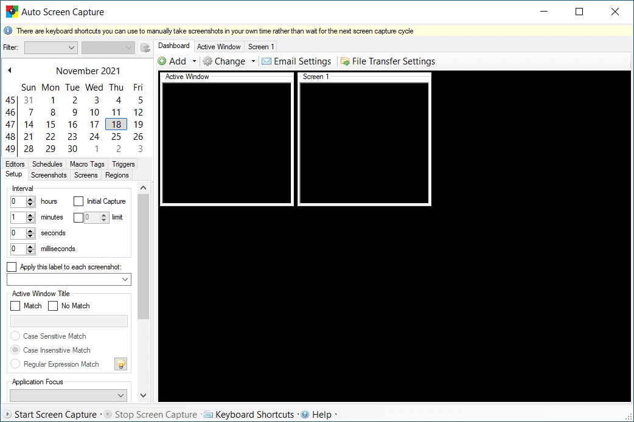
Task: Select November 18 in calendar
Action: pyautogui.click(x=116, y=125)
